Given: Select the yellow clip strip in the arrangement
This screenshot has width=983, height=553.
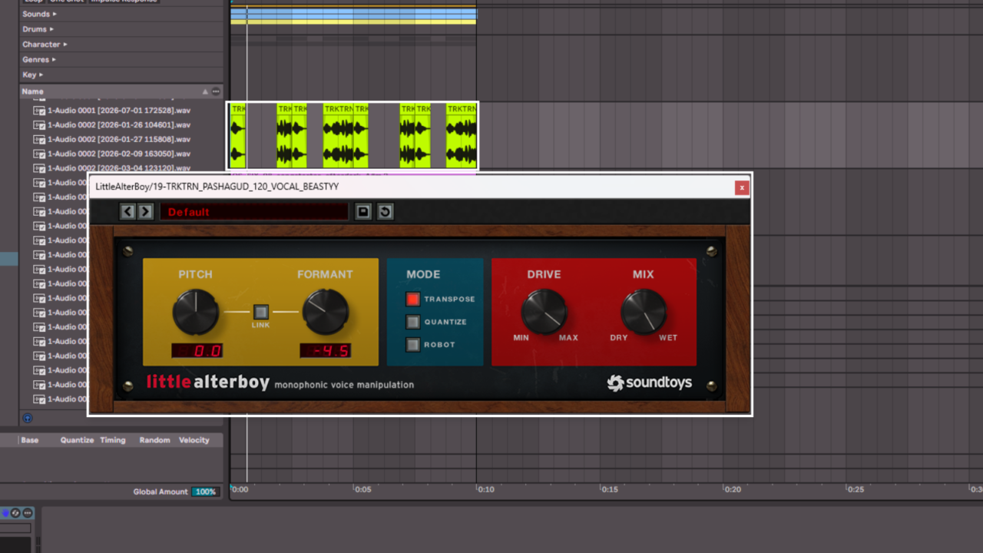Looking at the screenshot, I should (353, 22).
